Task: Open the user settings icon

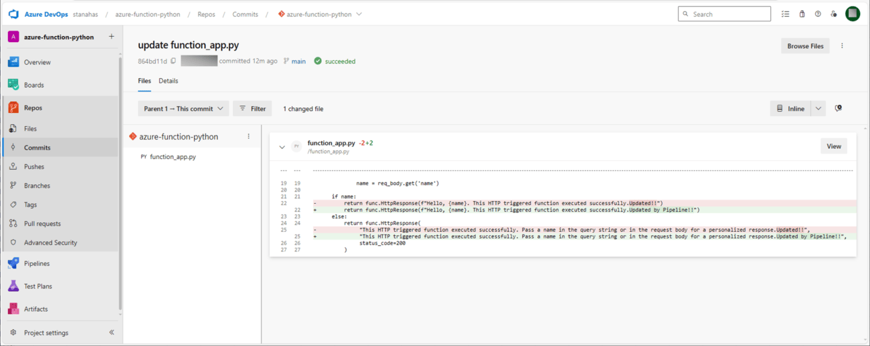Action: pos(834,14)
